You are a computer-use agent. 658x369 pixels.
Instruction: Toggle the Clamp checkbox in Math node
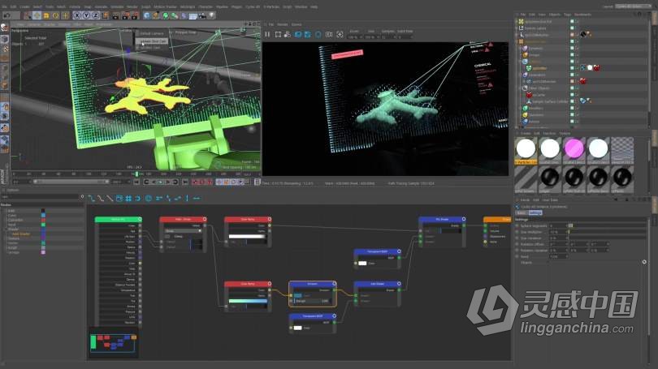168,236
